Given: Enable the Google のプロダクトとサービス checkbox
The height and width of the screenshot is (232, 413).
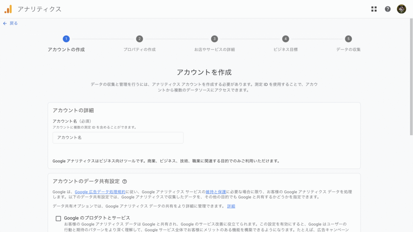Looking at the screenshot, I should pyautogui.click(x=58, y=218).
